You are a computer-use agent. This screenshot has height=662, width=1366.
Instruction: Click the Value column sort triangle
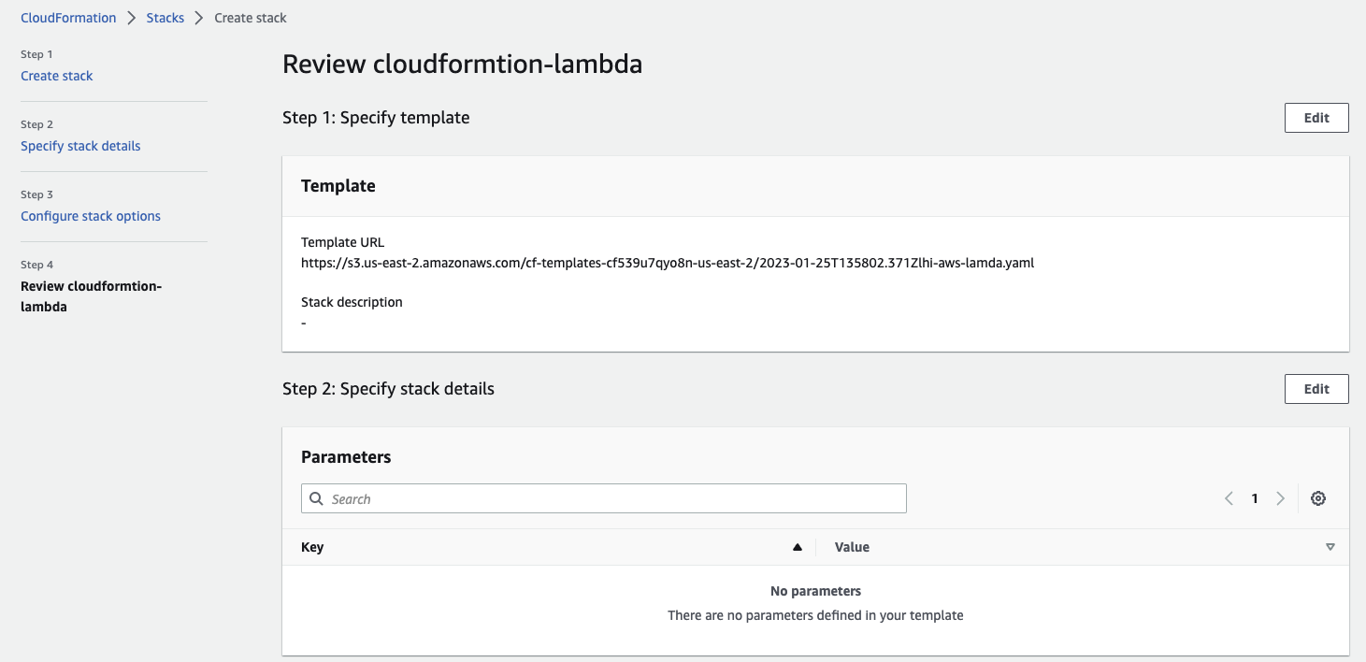coord(1330,547)
